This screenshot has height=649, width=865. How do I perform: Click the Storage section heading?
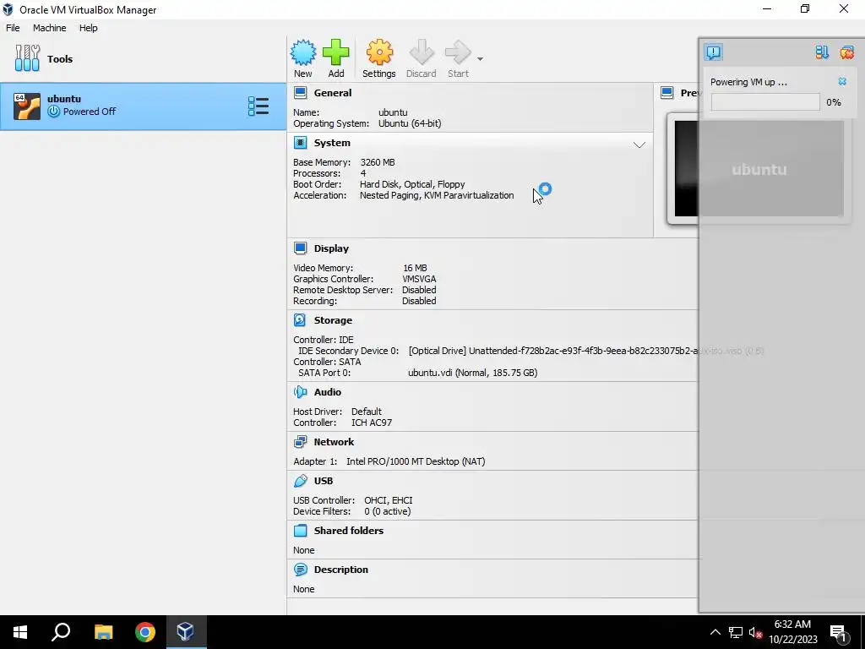click(333, 320)
